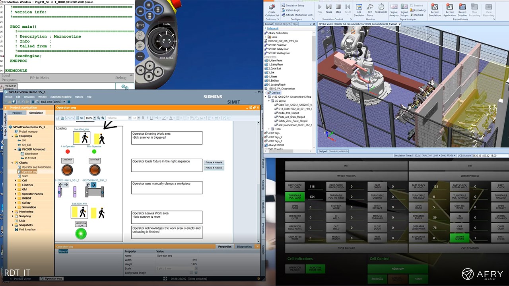Toggle the LoadSeqB orange pushbutton

(95, 170)
